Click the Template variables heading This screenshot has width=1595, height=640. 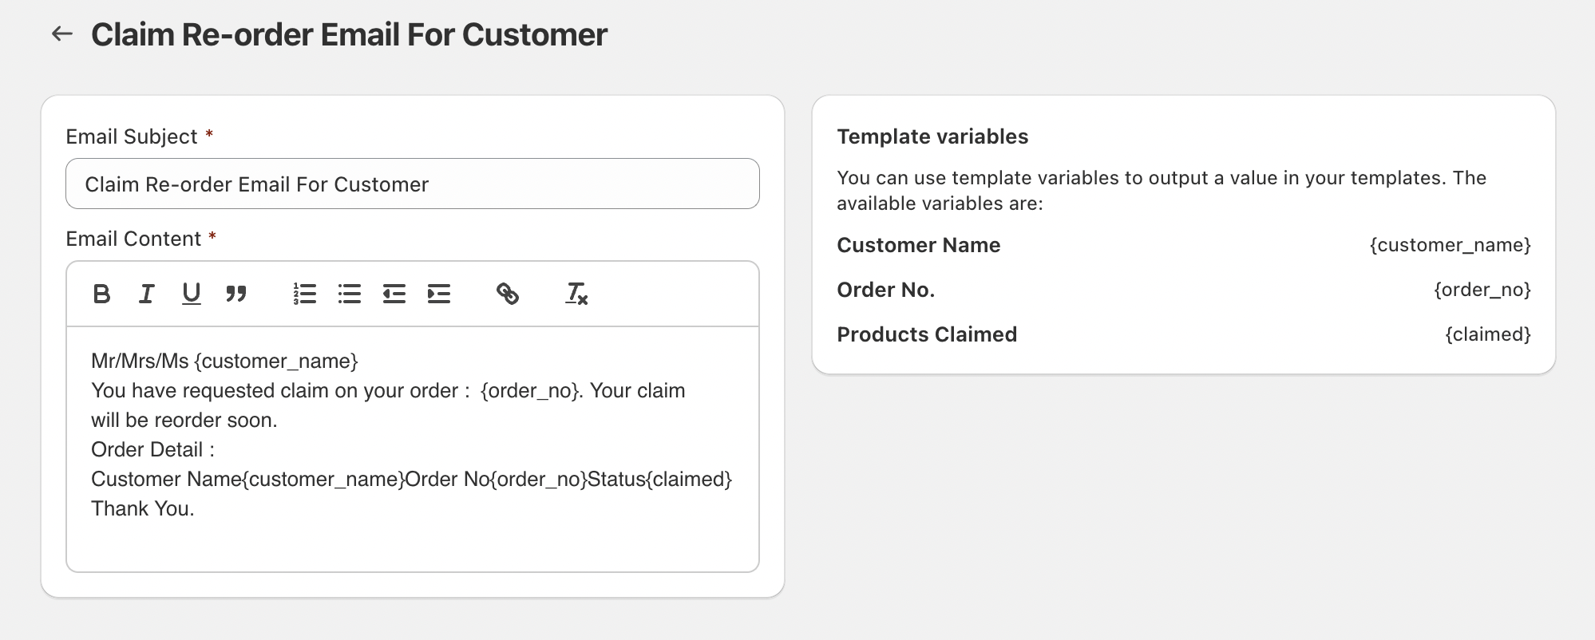point(932,136)
